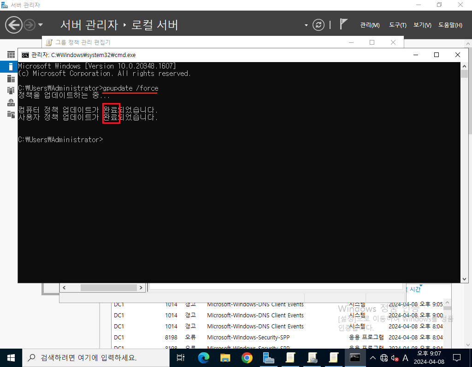
Task: Open the 보기(V) menu
Action: pyautogui.click(x=422, y=25)
